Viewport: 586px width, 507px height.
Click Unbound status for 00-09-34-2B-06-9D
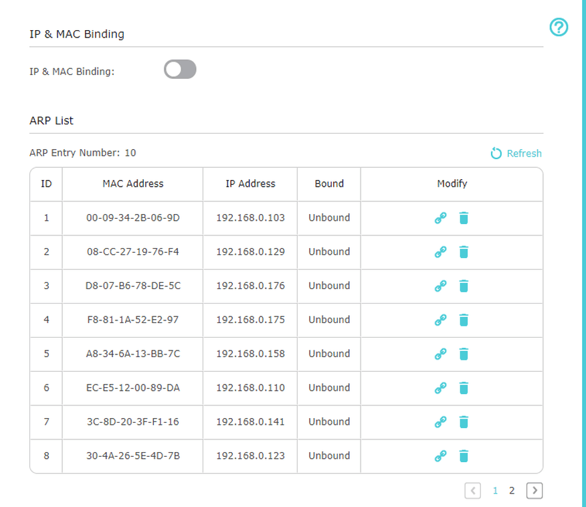(329, 218)
